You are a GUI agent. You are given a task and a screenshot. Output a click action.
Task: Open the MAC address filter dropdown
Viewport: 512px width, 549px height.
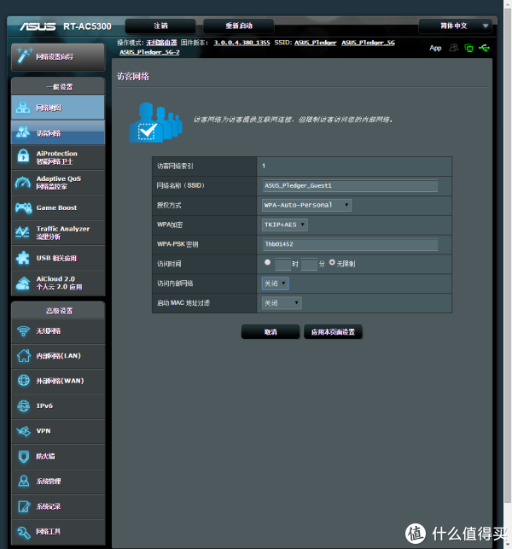click(282, 303)
